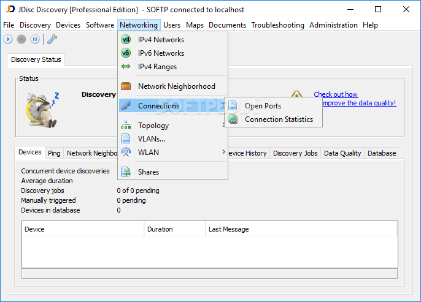Switch to the Discovery Status tab
Image resolution: width=421 pixels, height=302 pixels.
tap(36, 59)
